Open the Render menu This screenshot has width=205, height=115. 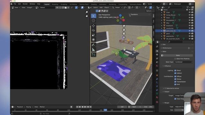click(x=25, y=4)
